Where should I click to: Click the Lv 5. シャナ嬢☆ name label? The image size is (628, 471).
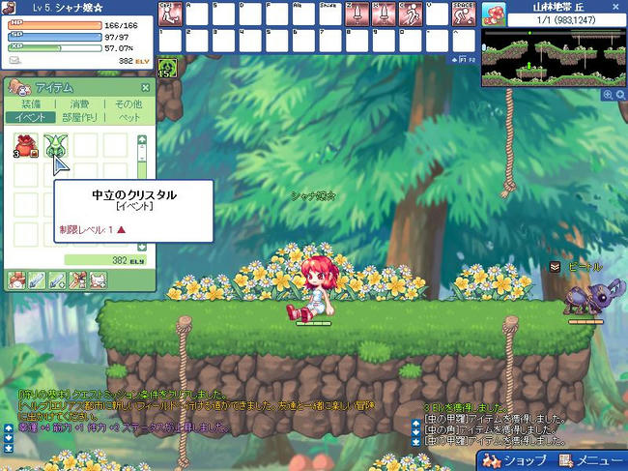[67, 8]
